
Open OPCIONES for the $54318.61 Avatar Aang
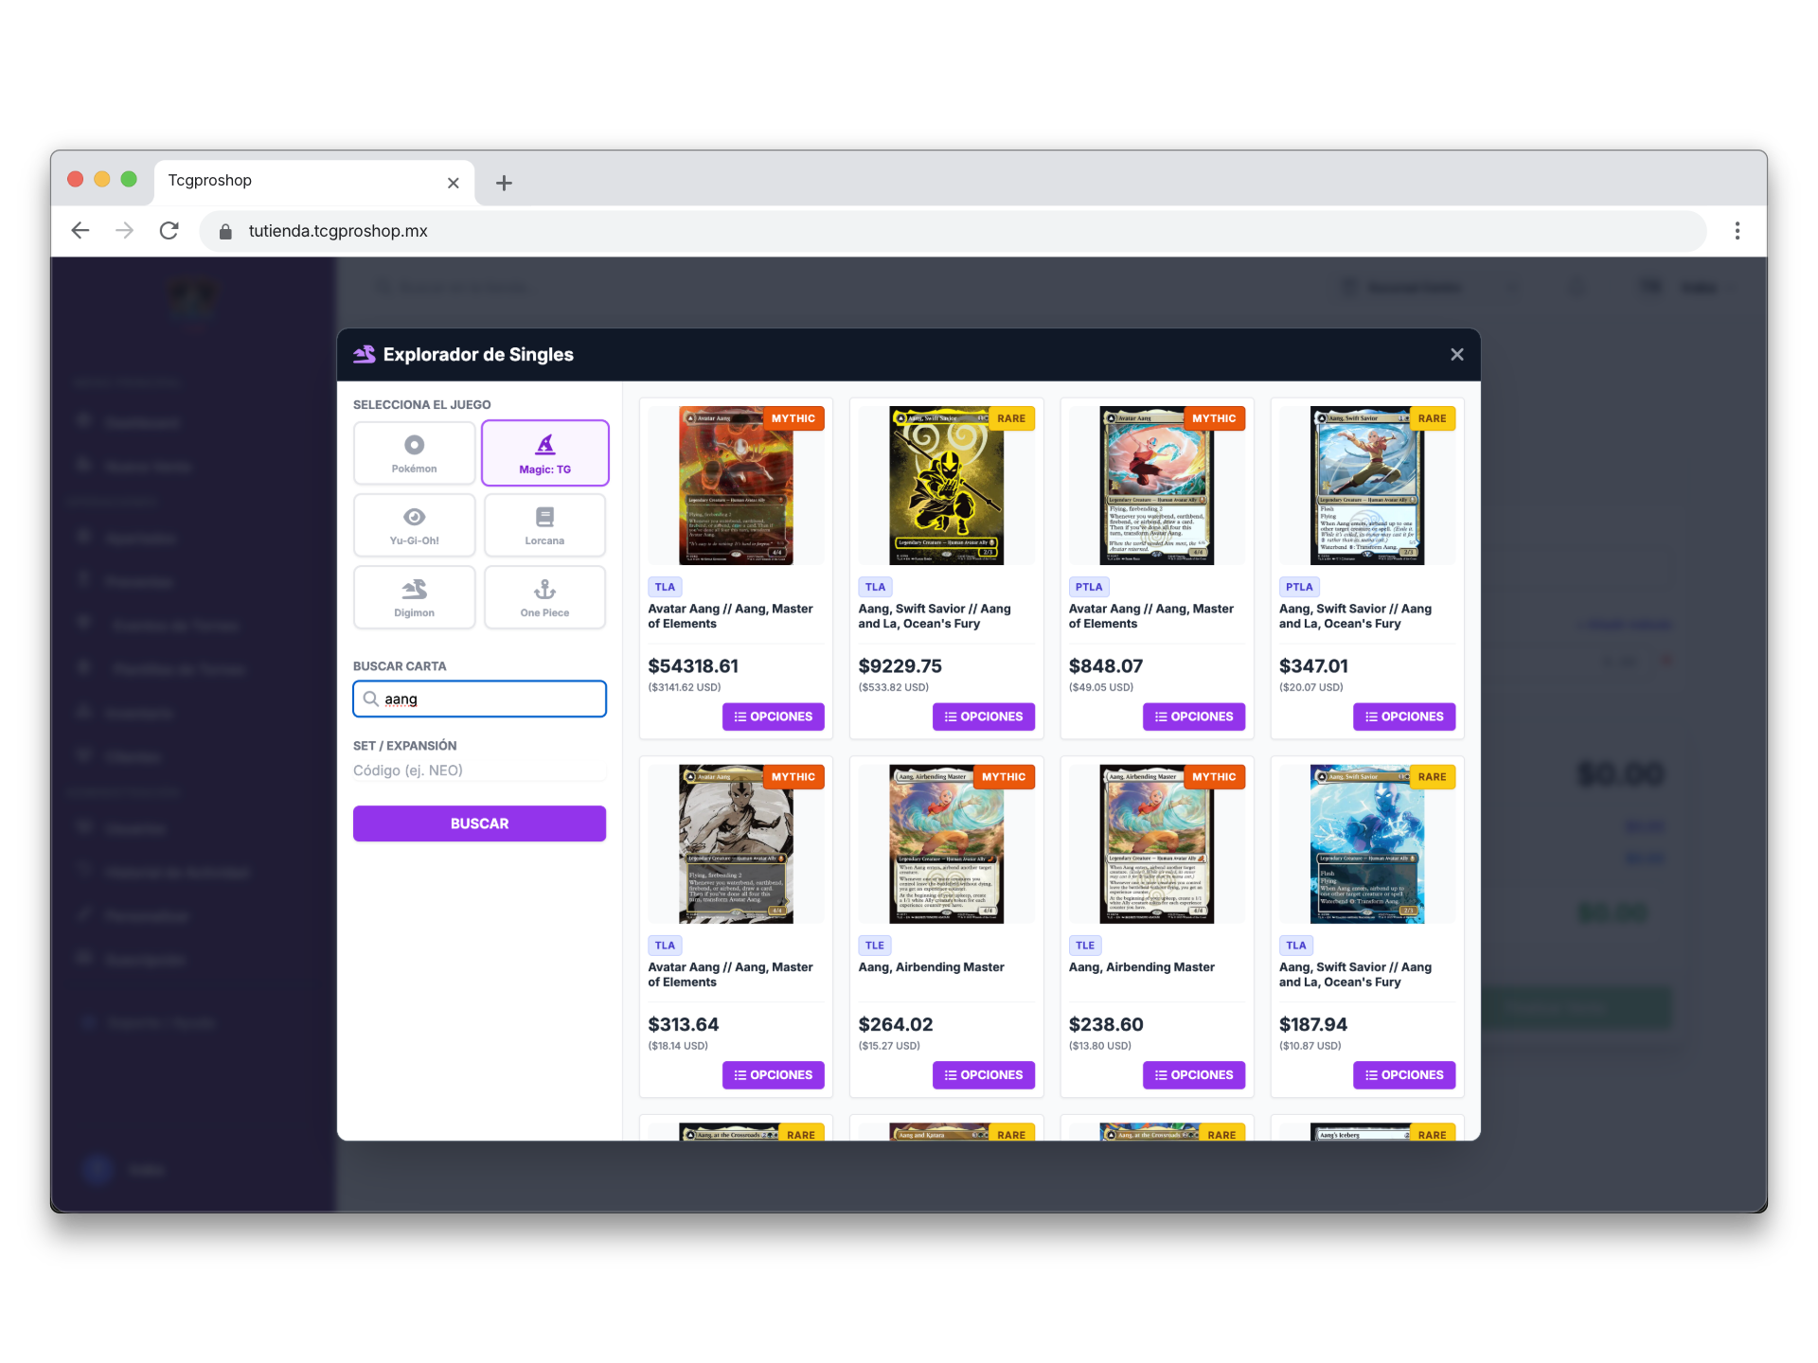click(773, 717)
